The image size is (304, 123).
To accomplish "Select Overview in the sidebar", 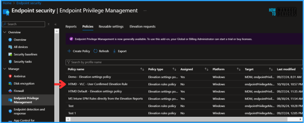I will [20, 40].
